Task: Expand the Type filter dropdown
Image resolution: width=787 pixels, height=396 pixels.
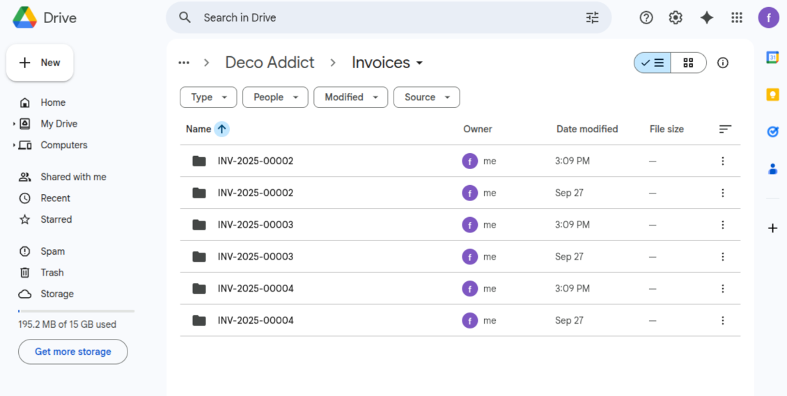Action: point(208,97)
